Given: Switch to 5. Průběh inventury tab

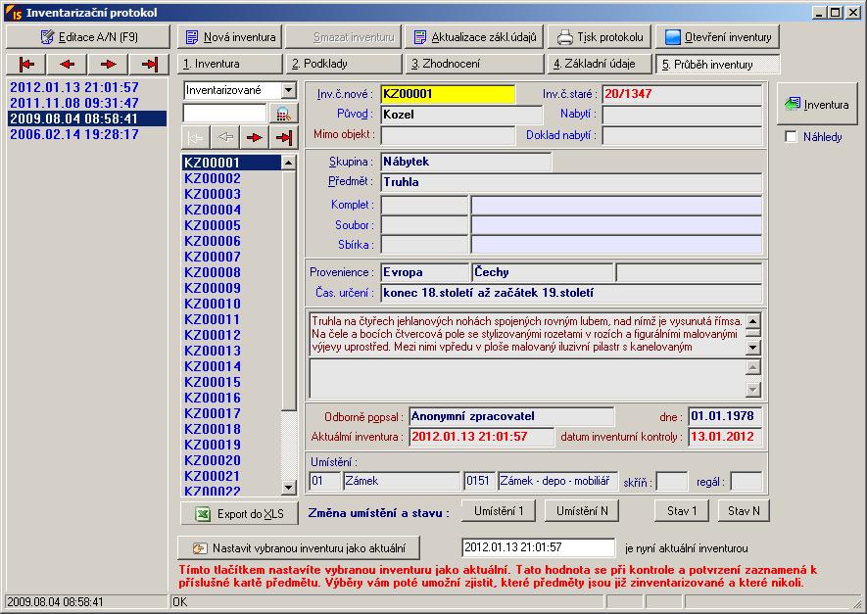Looking at the screenshot, I should point(718,64).
